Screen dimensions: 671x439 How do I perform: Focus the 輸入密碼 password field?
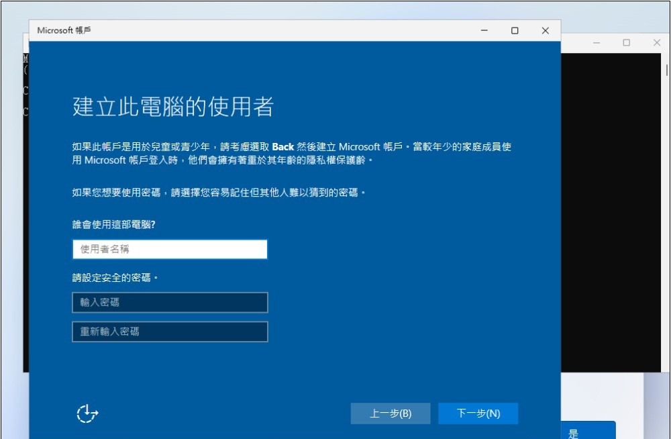[170, 302]
